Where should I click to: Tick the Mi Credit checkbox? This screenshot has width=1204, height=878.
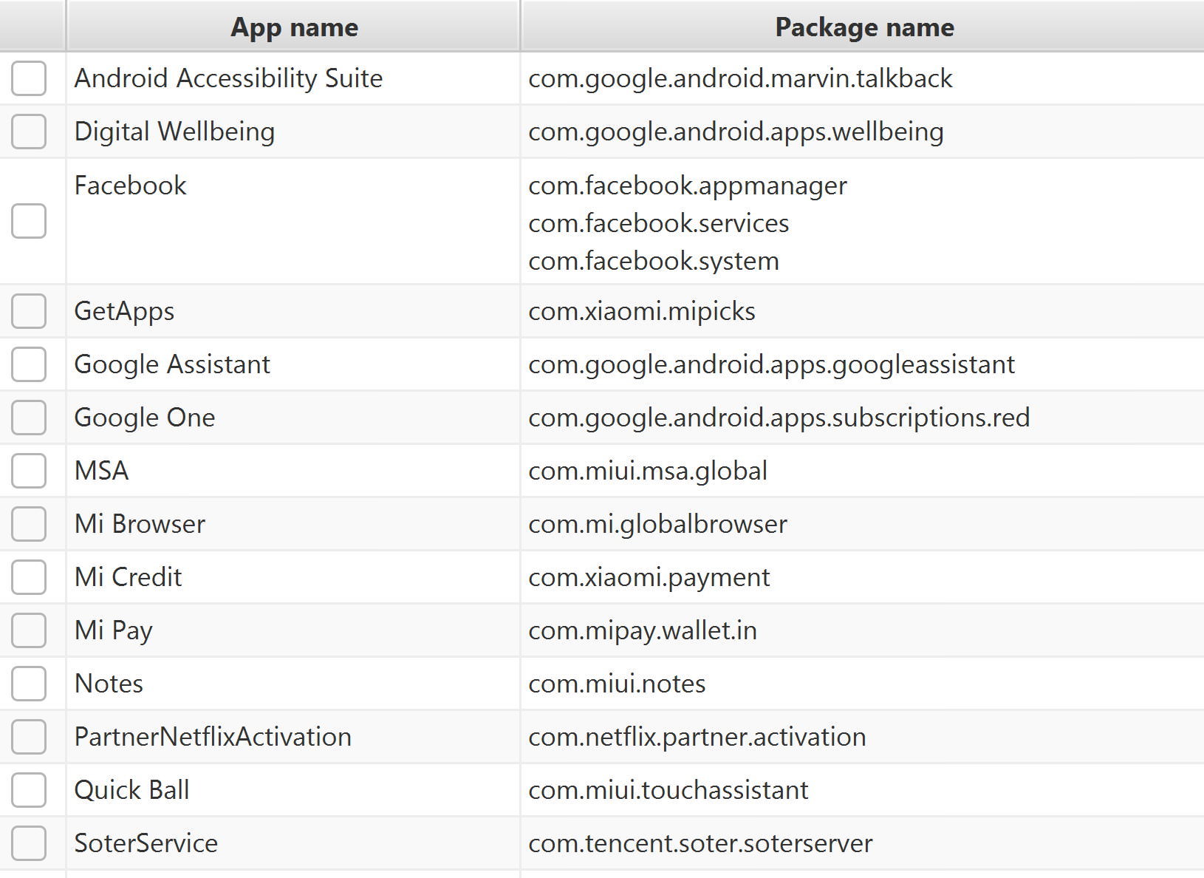pyautogui.click(x=29, y=577)
